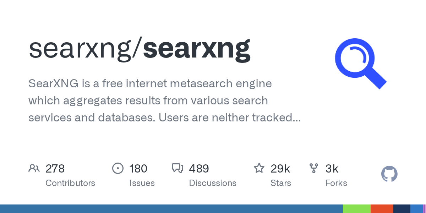Click the Forks branch icon
The image size is (426, 213).
314,168
